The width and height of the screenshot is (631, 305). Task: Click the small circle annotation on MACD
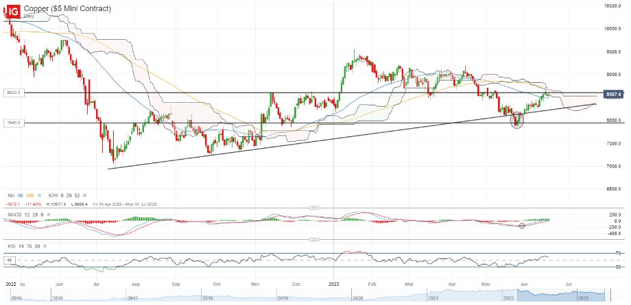[x=523, y=226]
